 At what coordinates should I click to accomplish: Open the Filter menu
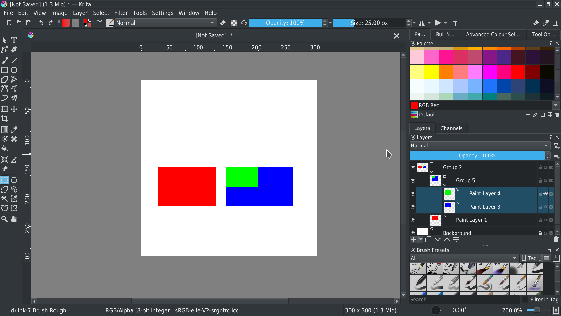coord(121,13)
